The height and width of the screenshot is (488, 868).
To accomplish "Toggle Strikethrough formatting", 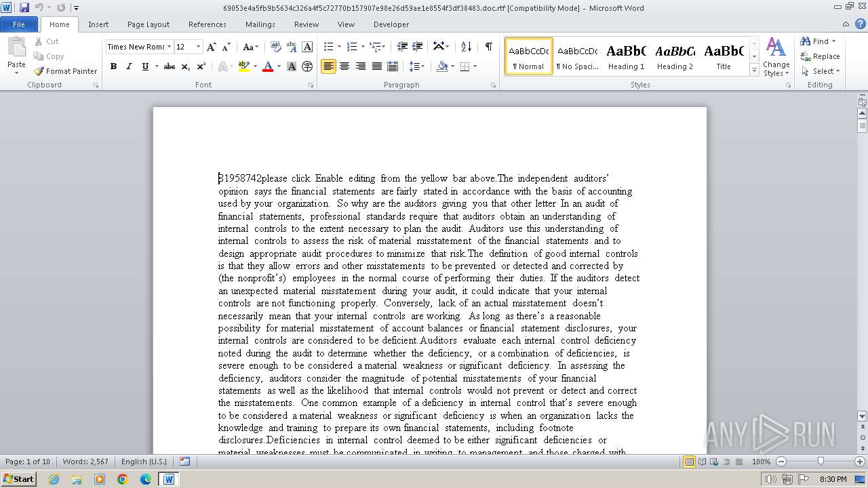I will click(x=170, y=66).
